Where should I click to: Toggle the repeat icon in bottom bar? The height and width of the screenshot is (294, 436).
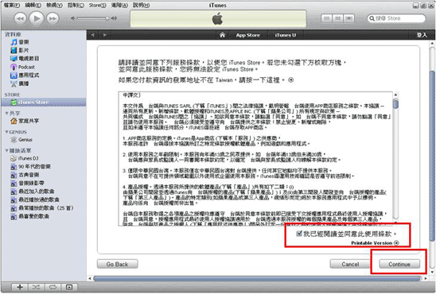[x=53, y=287]
